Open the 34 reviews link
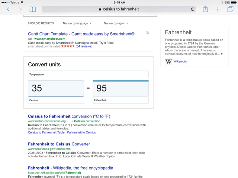This screenshot has width=238, height=178. (x=84, y=46)
